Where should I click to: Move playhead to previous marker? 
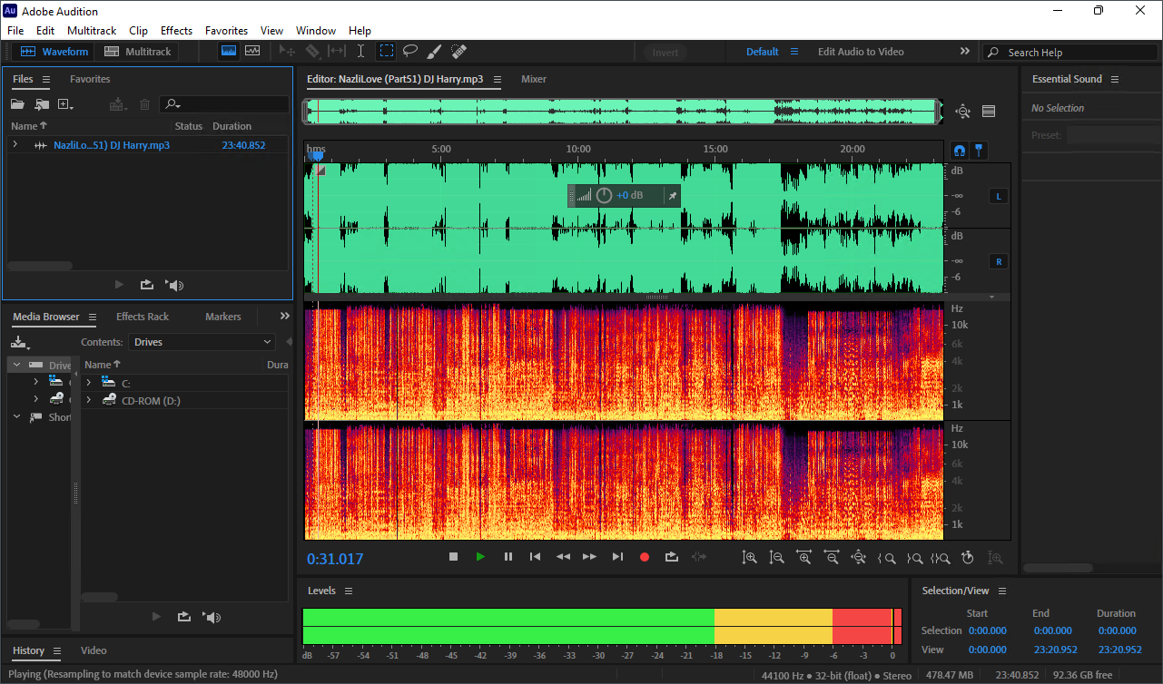(536, 557)
